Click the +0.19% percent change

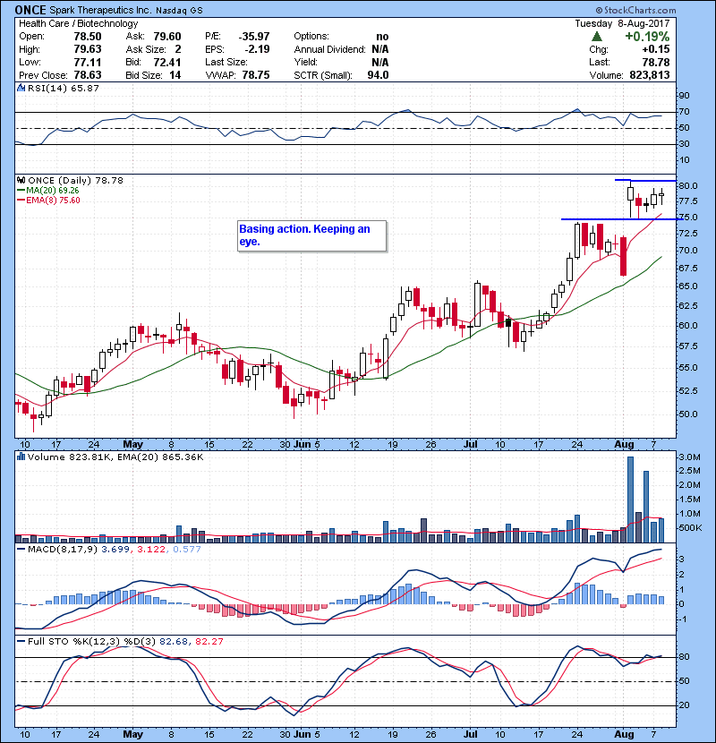647,37
